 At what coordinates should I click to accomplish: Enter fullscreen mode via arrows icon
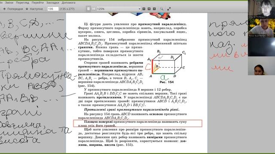click(169, 9)
